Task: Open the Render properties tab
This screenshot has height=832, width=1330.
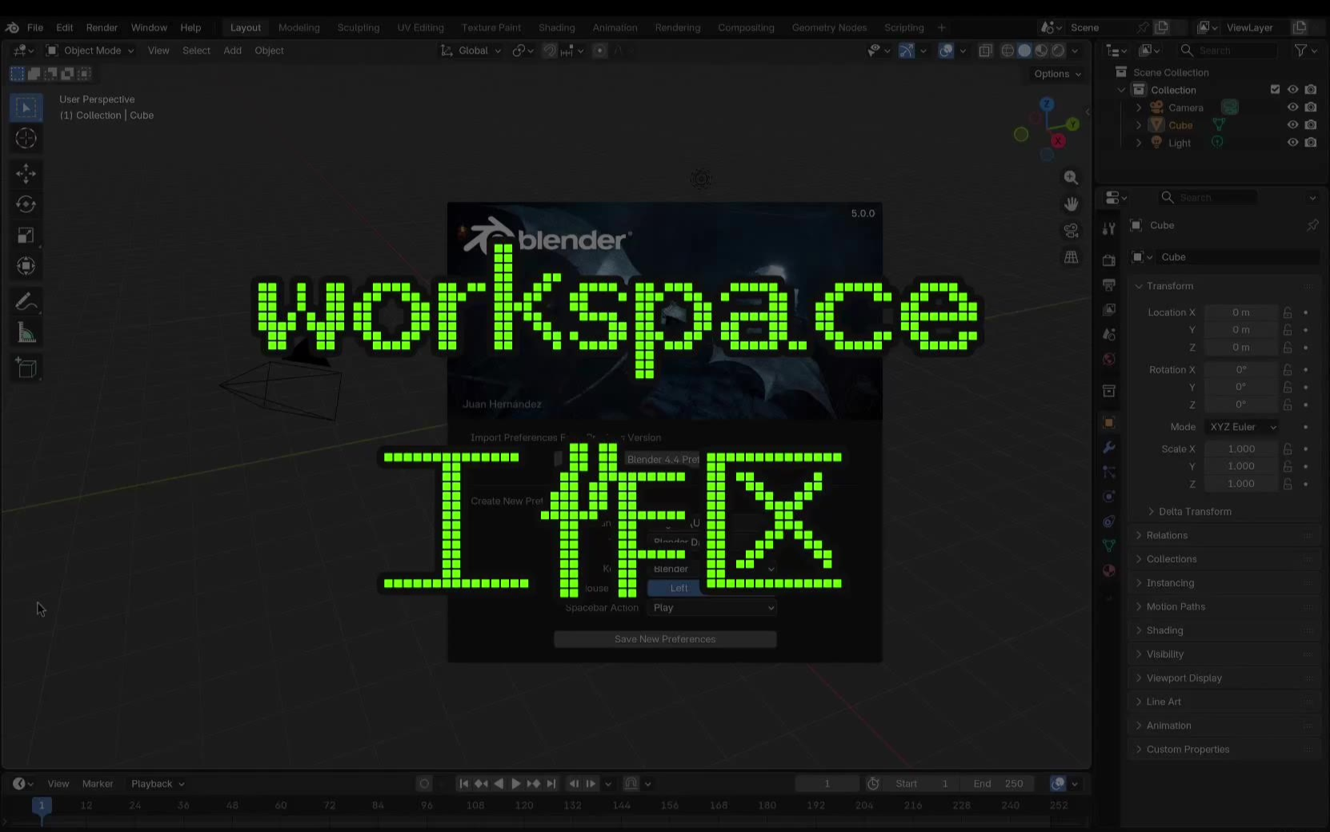Action: (x=1108, y=260)
